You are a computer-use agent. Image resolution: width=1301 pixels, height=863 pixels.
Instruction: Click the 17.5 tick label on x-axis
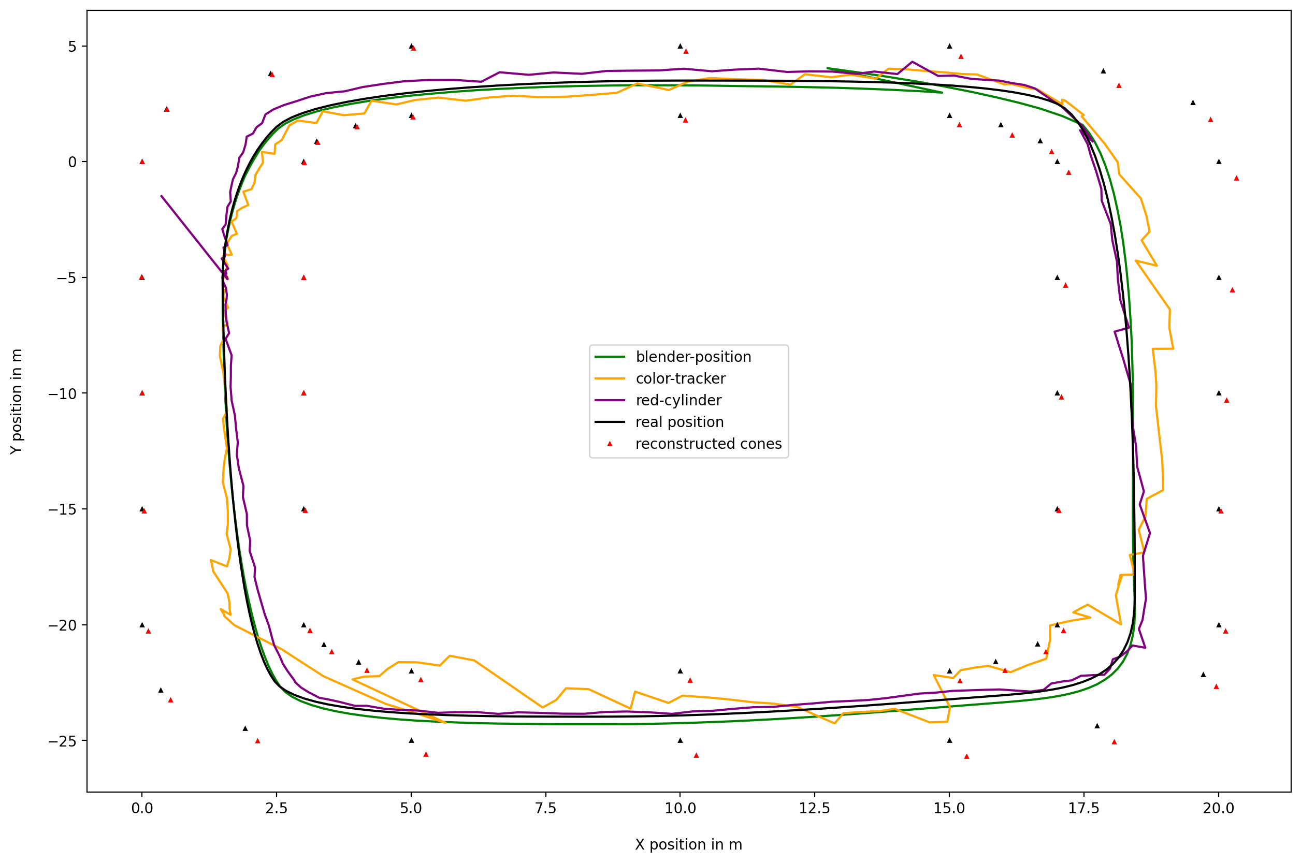(1083, 809)
